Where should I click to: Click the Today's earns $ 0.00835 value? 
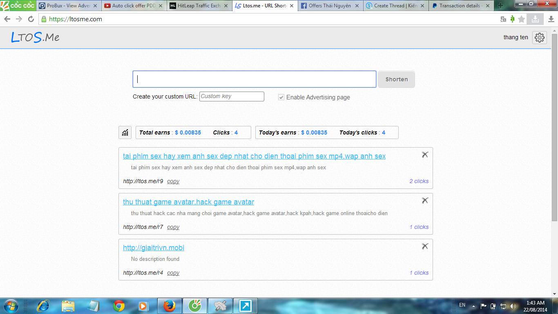point(314,132)
